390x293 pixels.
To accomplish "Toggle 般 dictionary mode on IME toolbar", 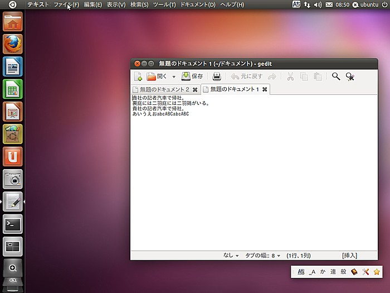I will click(344, 272).
